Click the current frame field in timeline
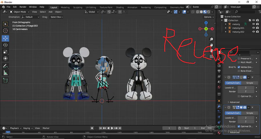This screenshot has width=261, height=139. point(169,128)
